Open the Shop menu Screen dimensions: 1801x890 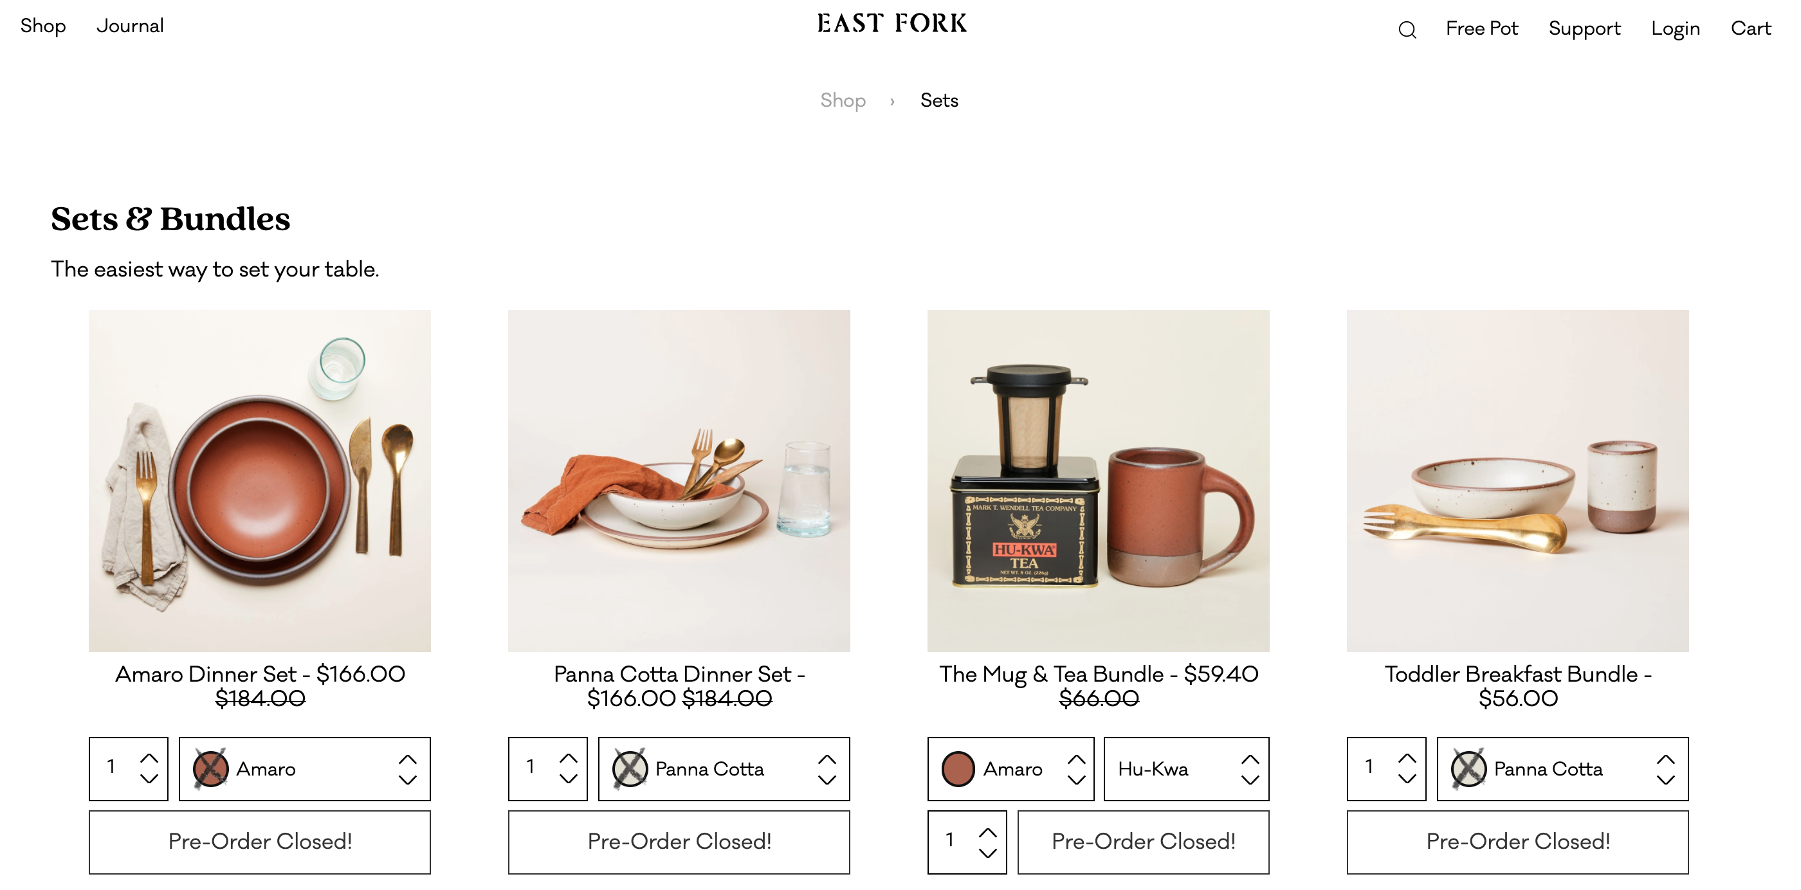tap(42, 26)
